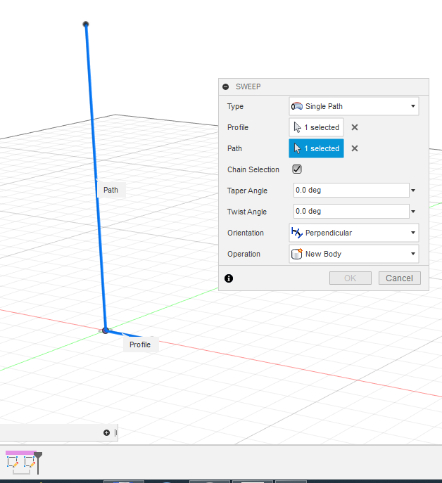Click the Profile label in the viewport

point(140,344)
